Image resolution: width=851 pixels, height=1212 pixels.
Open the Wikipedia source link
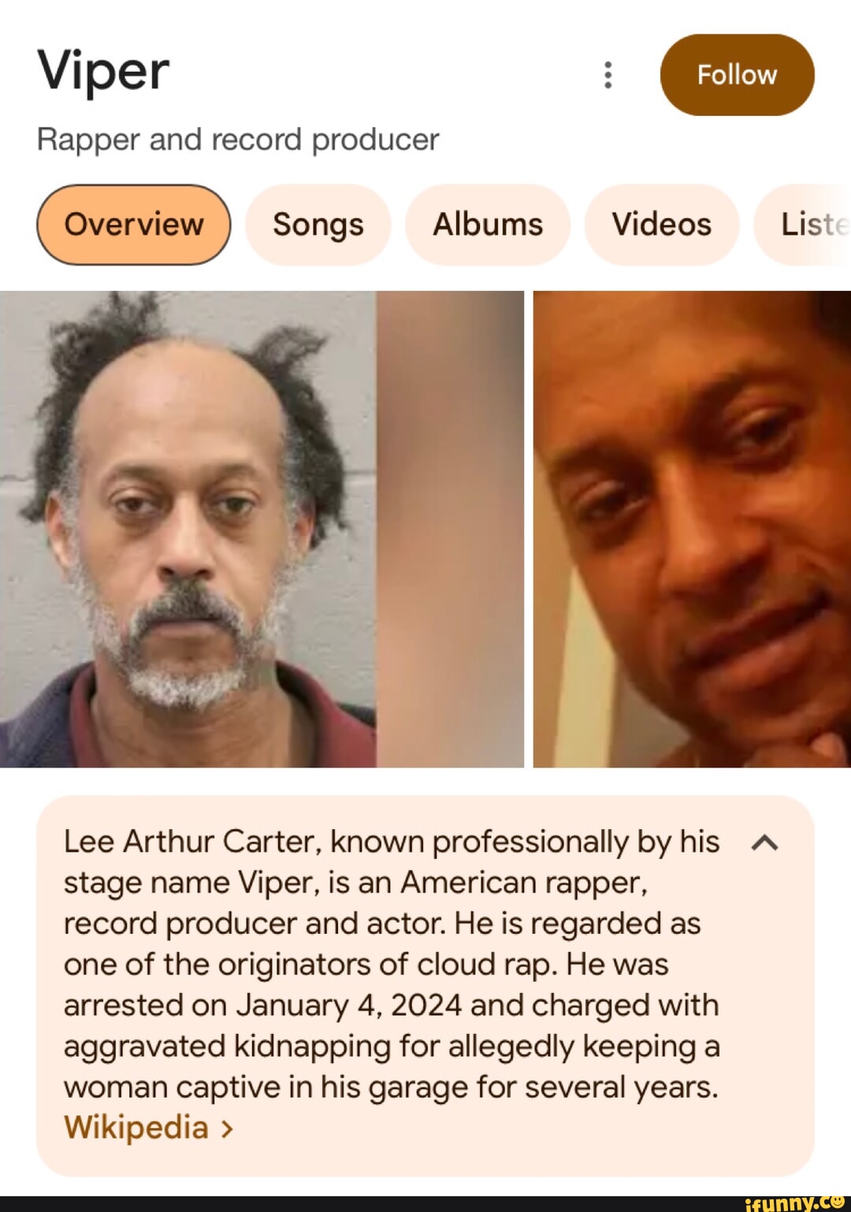136,1128
